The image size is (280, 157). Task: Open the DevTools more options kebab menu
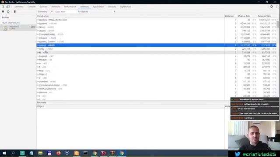pyautogui.click(x=277, y=7)
